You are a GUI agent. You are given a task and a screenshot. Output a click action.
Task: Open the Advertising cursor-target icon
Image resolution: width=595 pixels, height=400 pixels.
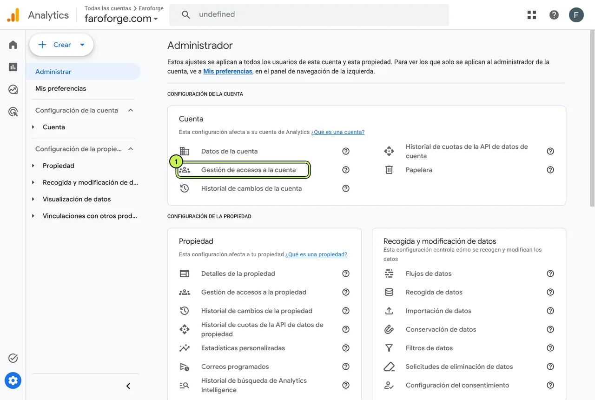coord(13,112)
